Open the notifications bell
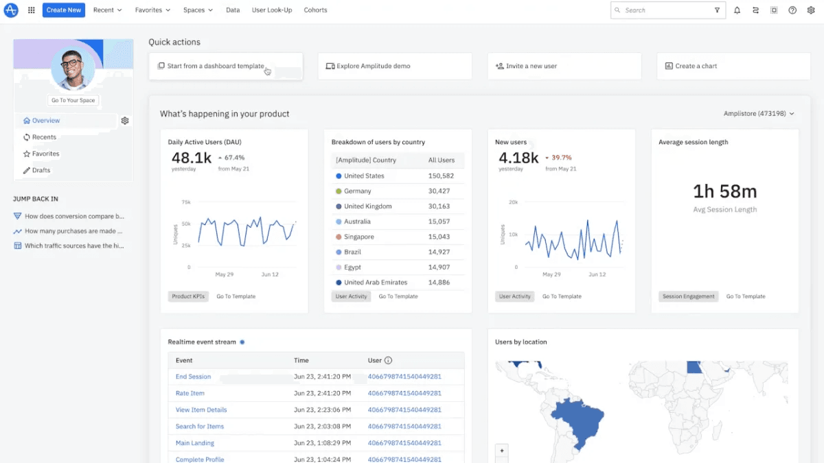 tap(737, 10)
